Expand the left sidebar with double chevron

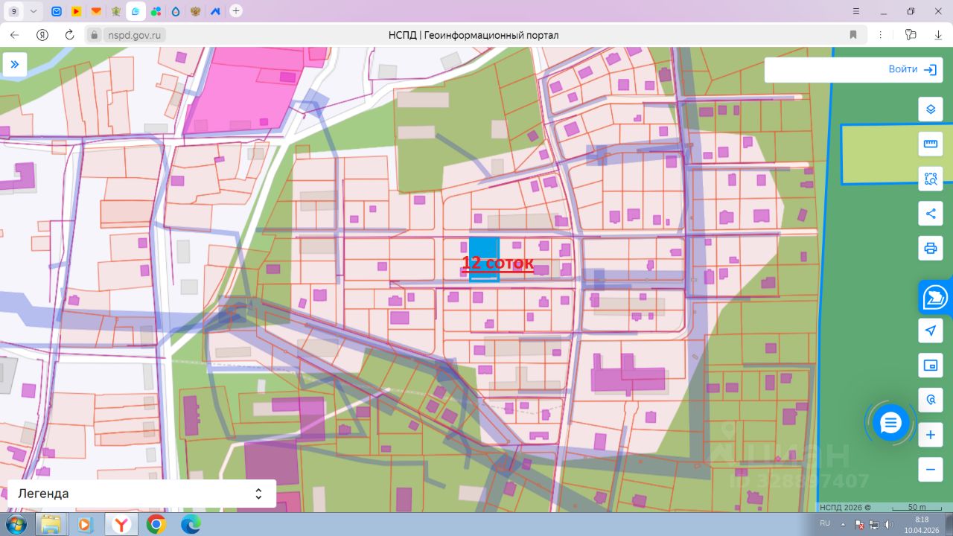point(14,65)
